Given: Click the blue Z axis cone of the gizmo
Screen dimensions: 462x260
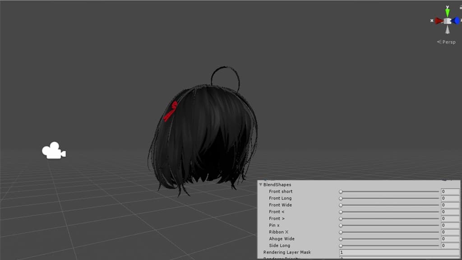Looking at the screenshot, I should tap(456, 21).
